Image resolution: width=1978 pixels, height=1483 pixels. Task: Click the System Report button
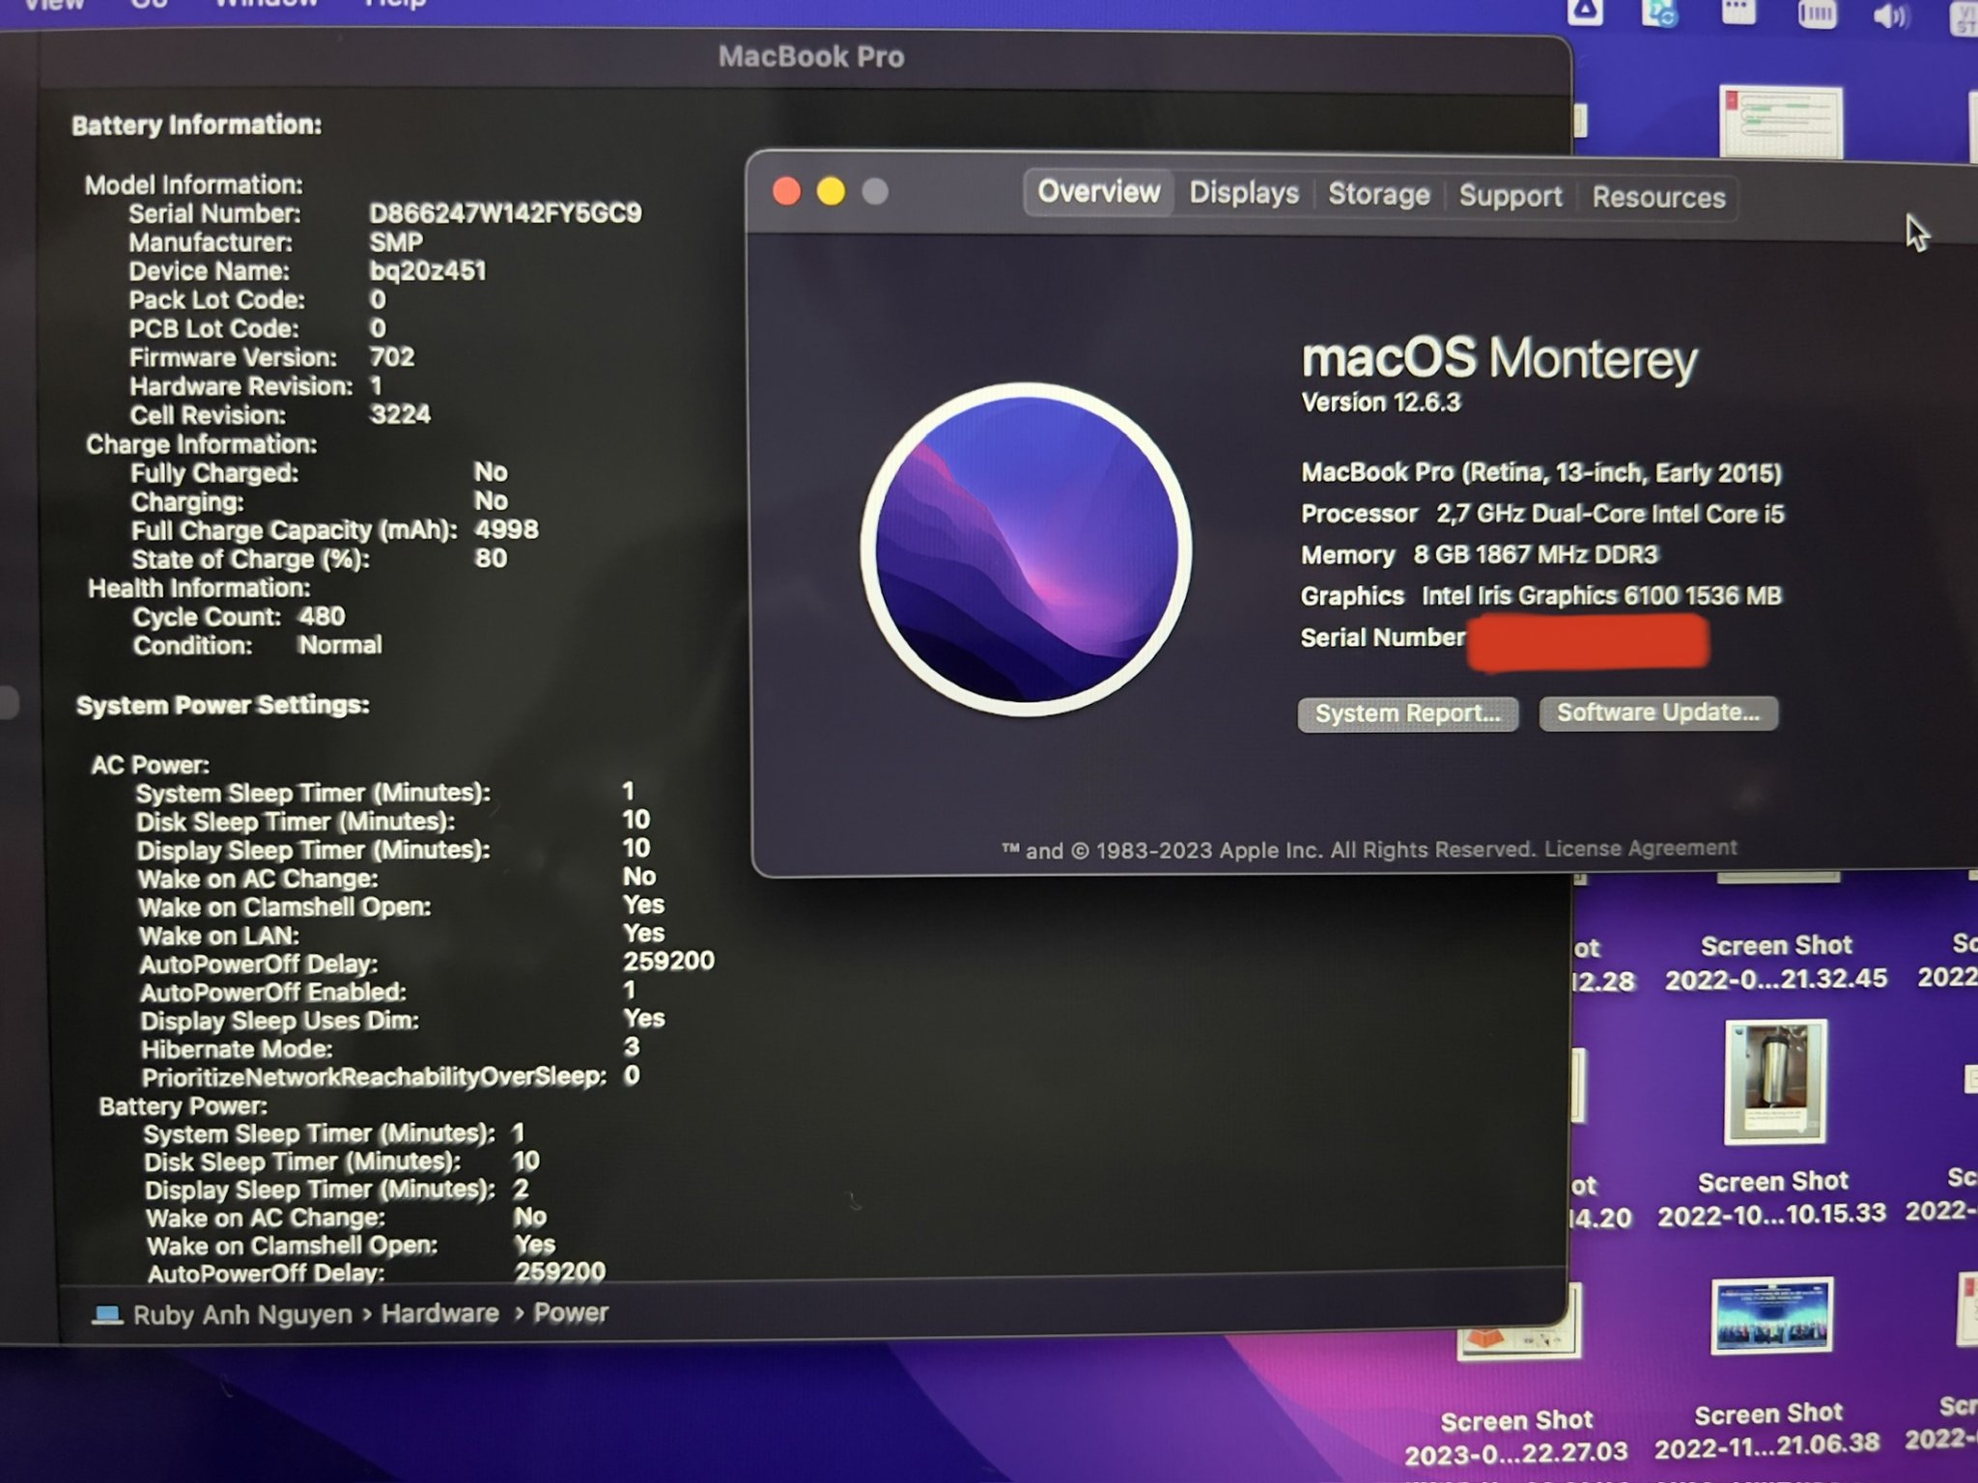1407,714
